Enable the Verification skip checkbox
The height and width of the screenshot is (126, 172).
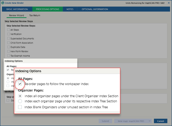(x=9, y=34)
